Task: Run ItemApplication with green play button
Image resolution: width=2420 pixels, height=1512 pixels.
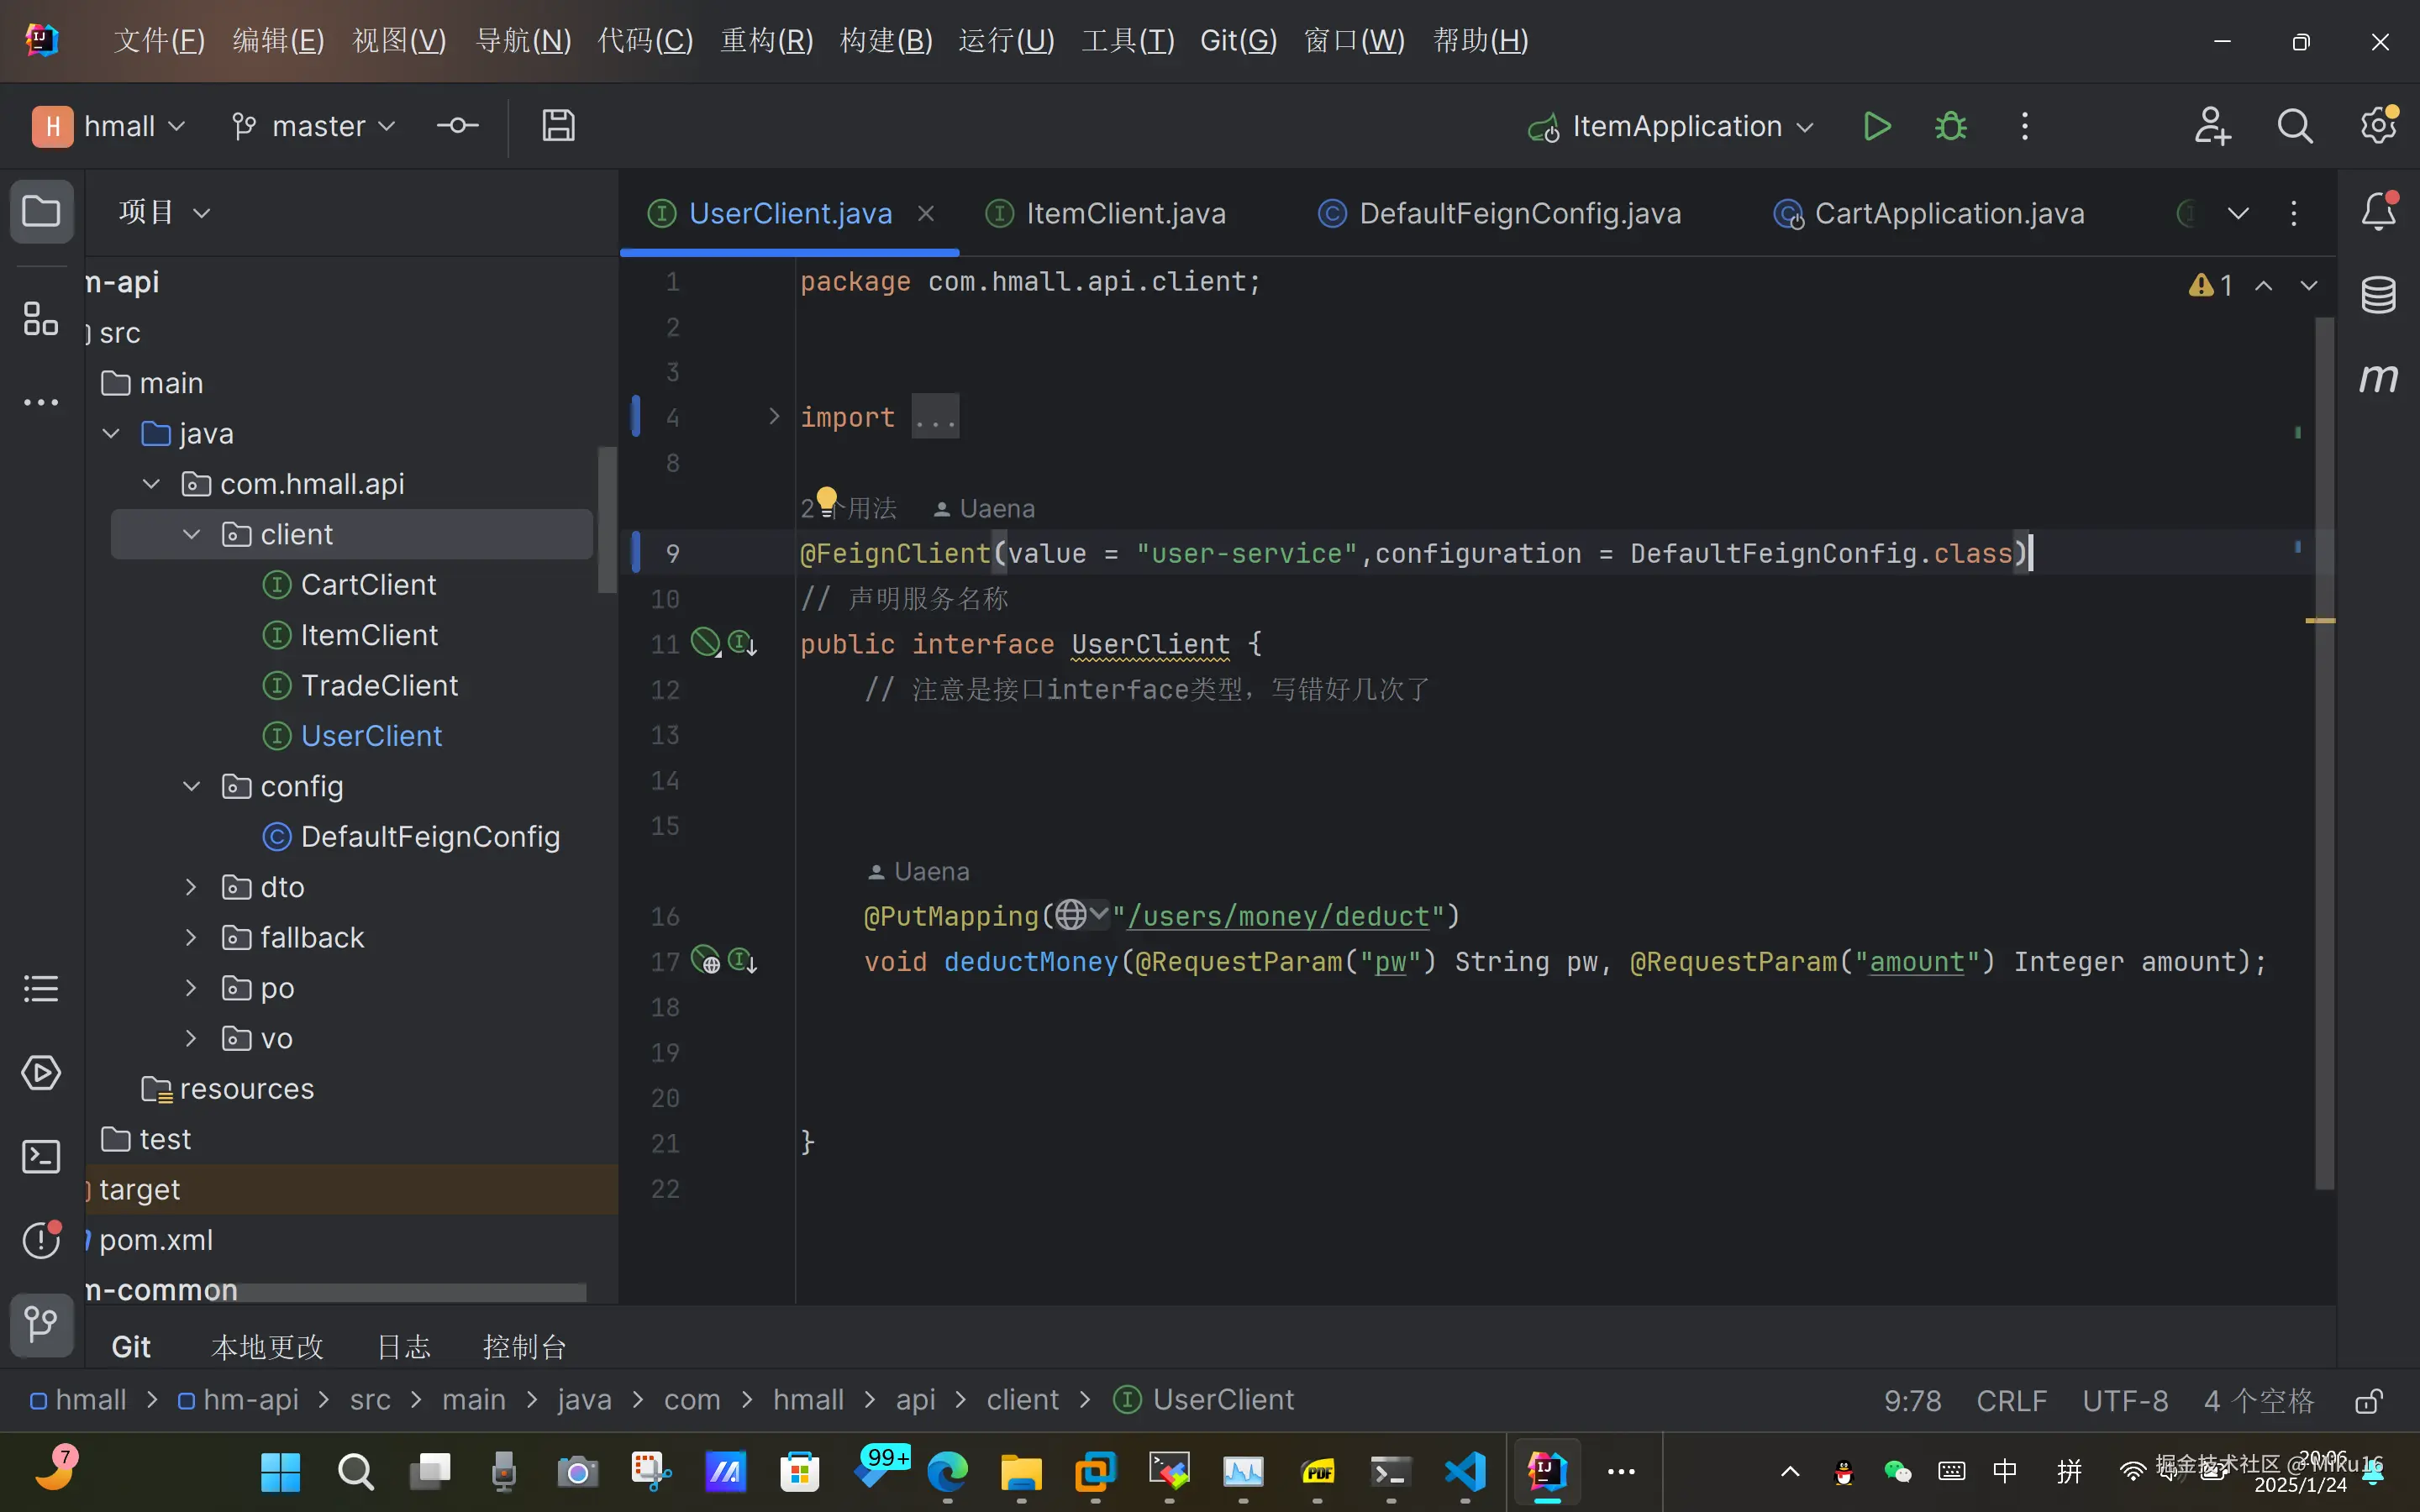Action: point(1877,127)
